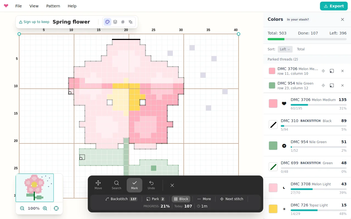Click the 100% zoom level
Image resolution: width=351 pixels, height=219 pixels.
click(34, 208)
